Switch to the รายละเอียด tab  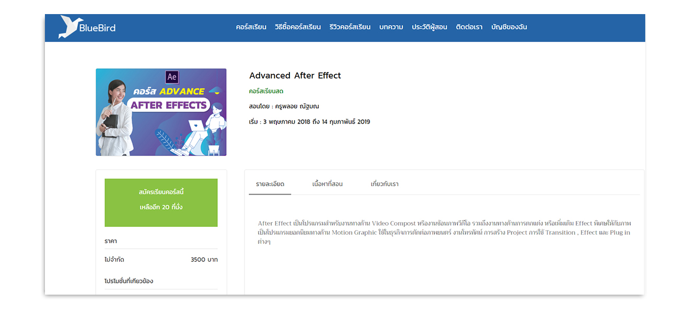click(x=270, y=184)
